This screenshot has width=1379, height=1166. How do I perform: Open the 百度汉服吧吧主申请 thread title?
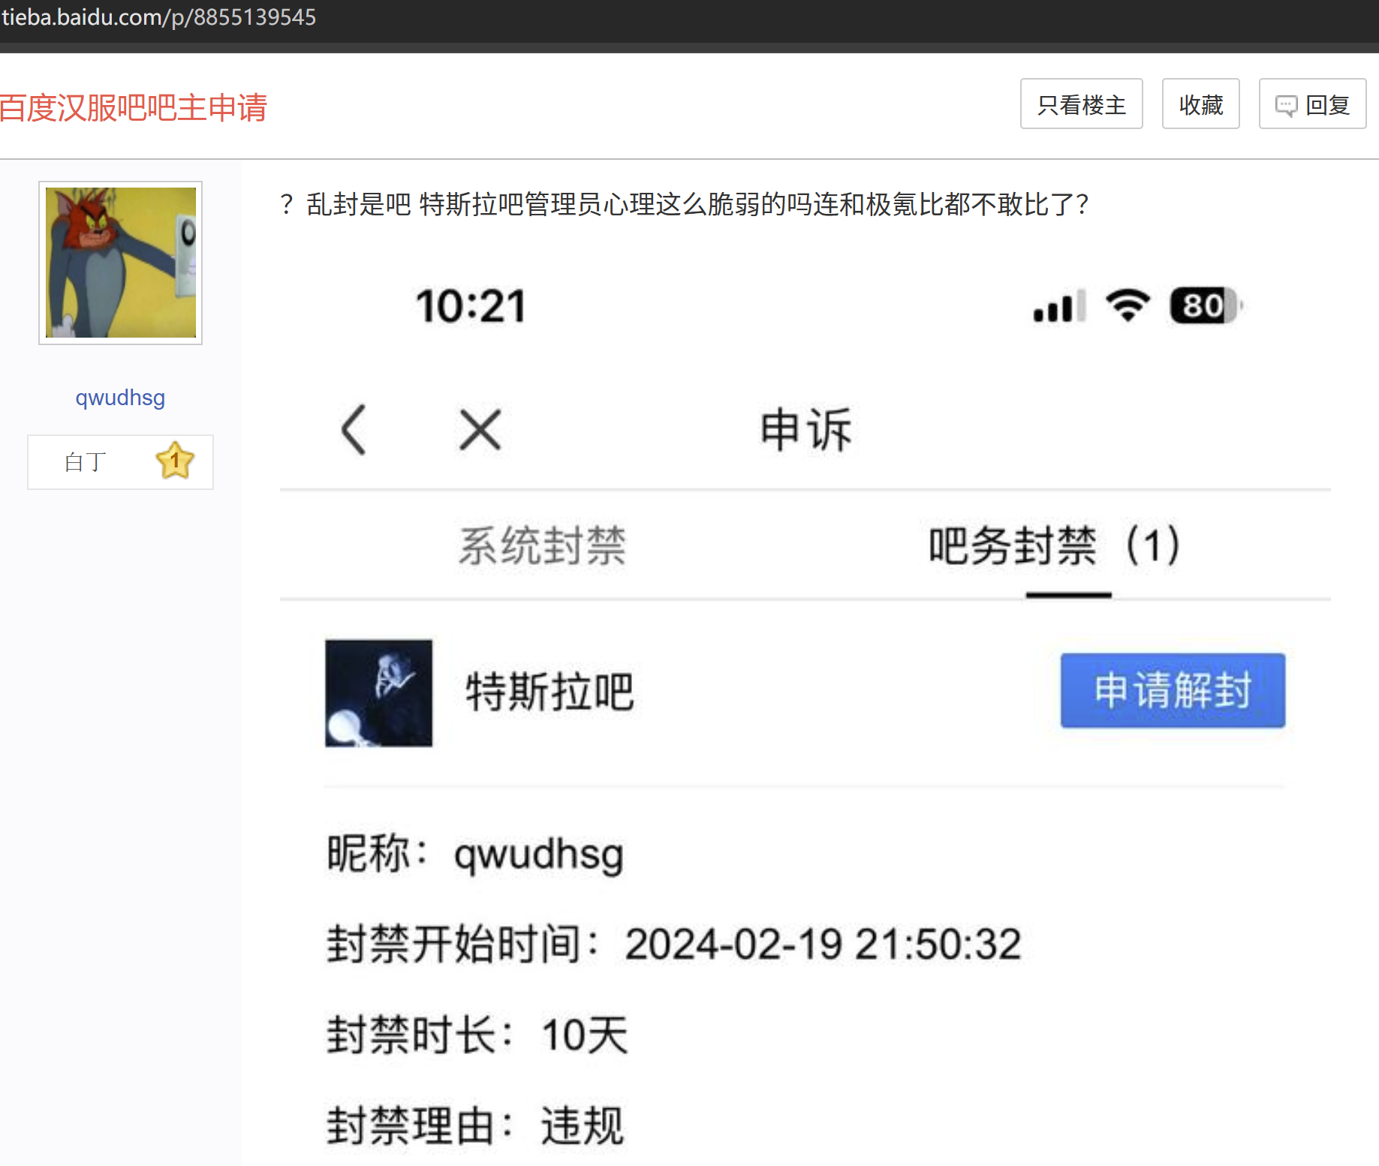pyautogui.click(x=134, y=107)
